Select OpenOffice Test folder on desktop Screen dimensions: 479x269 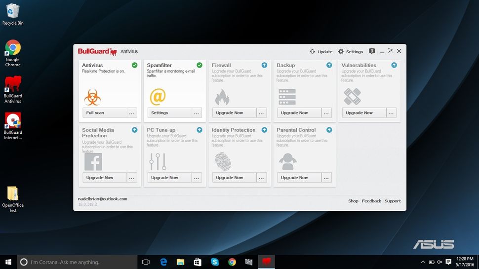coord(13,199)
